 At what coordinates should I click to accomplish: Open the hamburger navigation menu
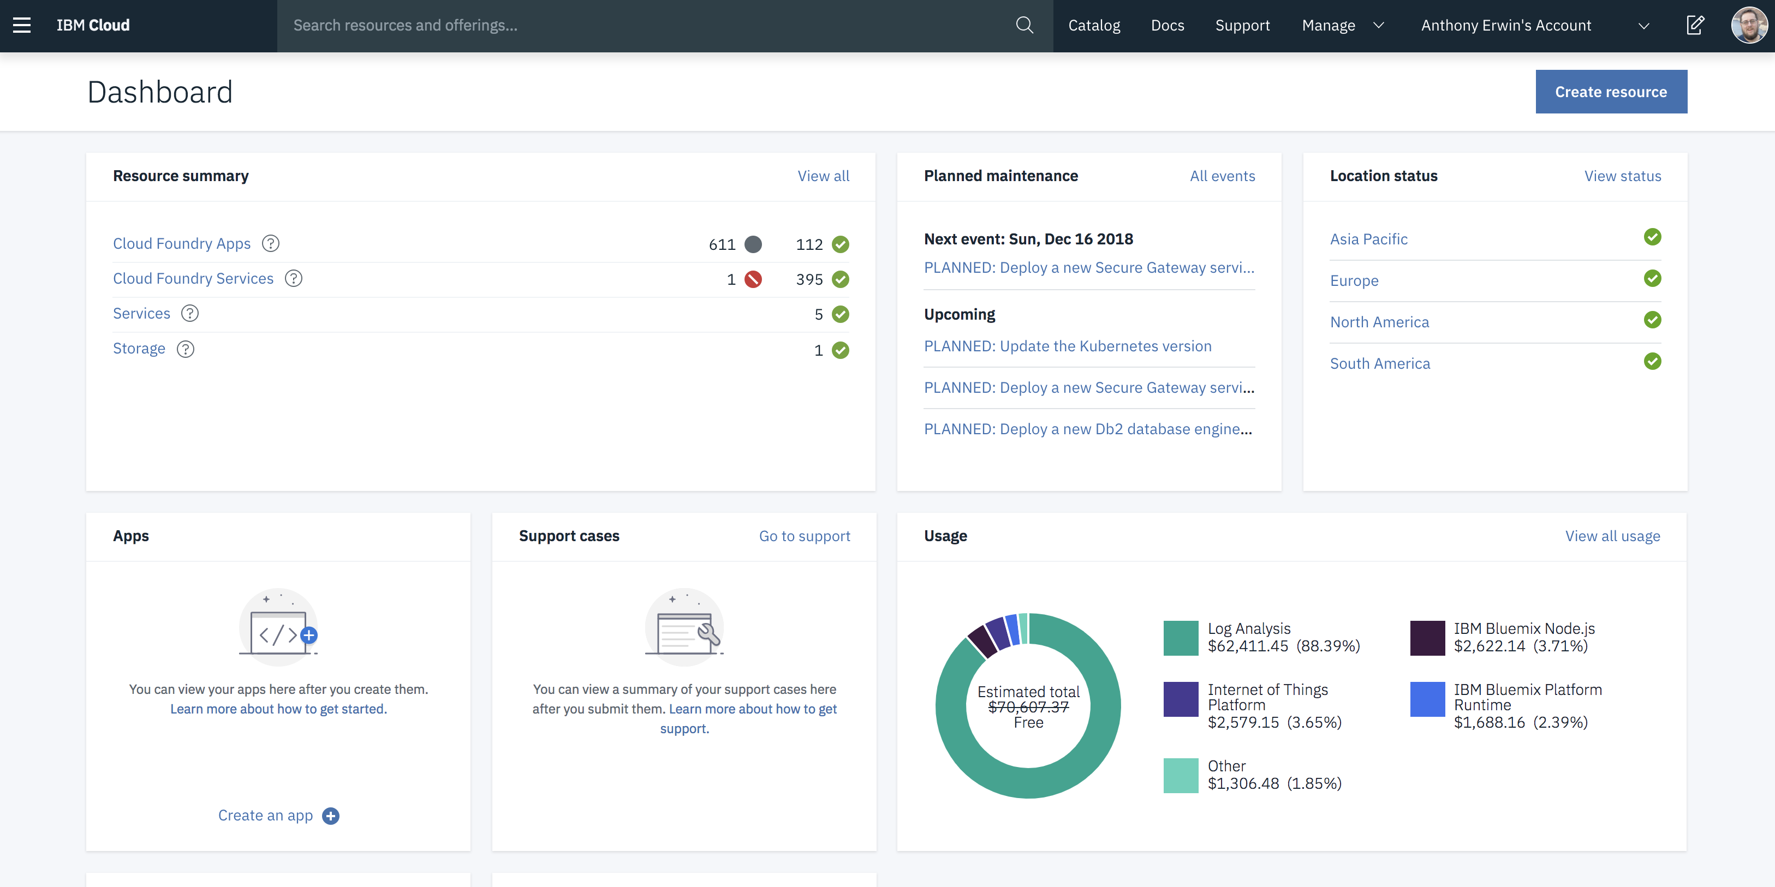point(22,26)
